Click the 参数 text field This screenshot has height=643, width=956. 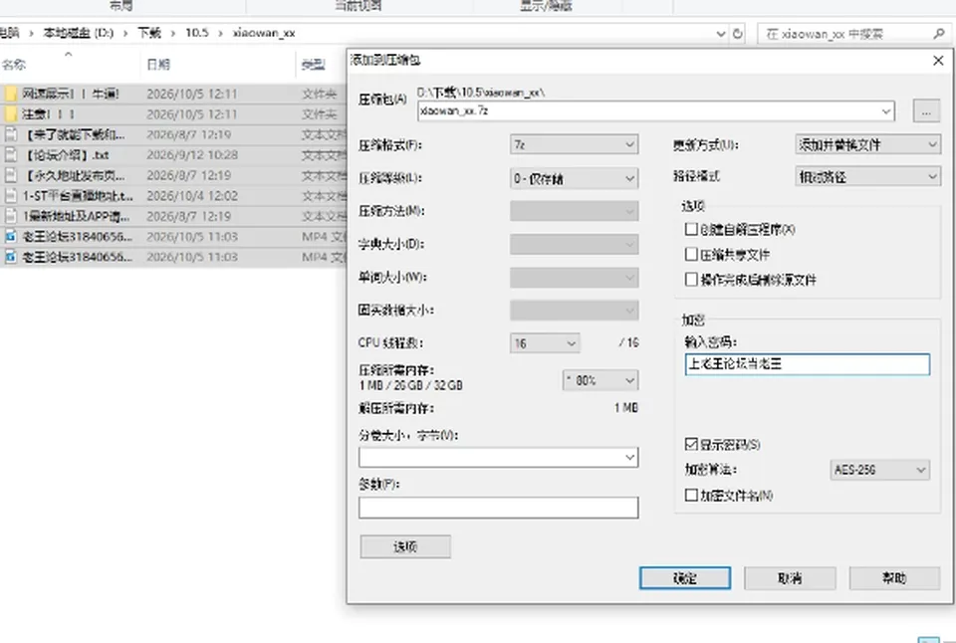pyautogui.click(x=498, y=508)
